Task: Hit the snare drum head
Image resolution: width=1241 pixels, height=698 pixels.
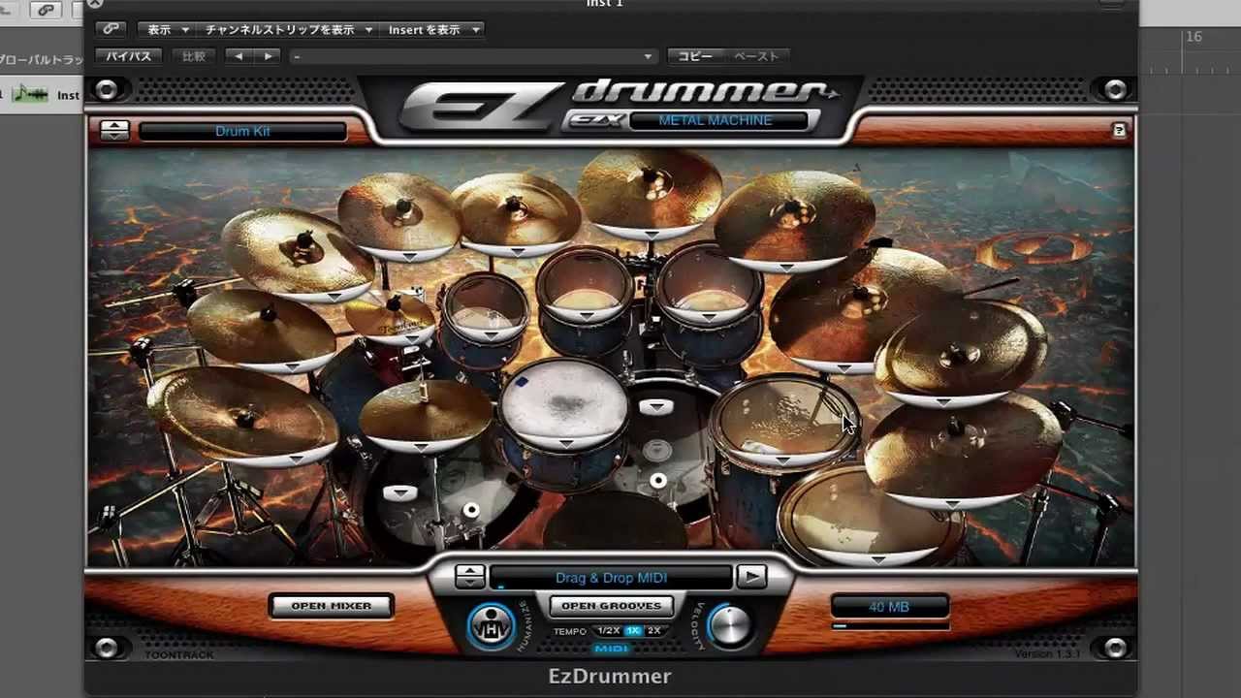Action: tap(565, 399)
